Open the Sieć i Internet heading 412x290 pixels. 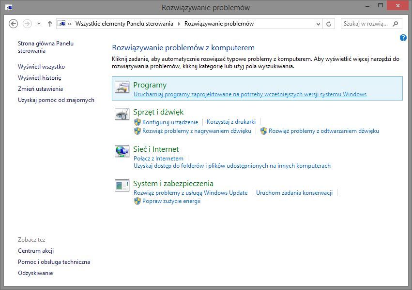pyautogui.click(x=156, y=149)
